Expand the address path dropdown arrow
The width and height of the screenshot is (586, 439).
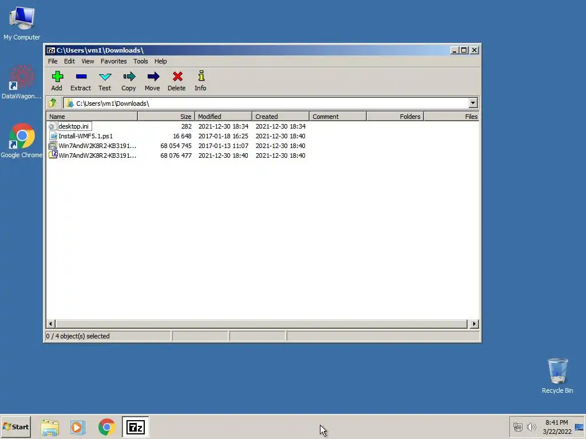point(473,103)
